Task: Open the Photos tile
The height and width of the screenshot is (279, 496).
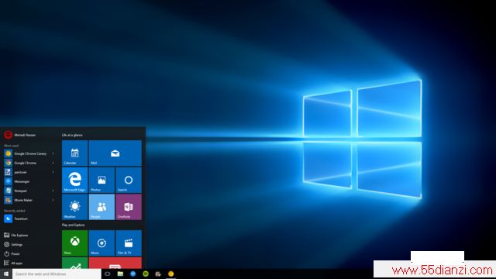Action: [x=102, y=180]
